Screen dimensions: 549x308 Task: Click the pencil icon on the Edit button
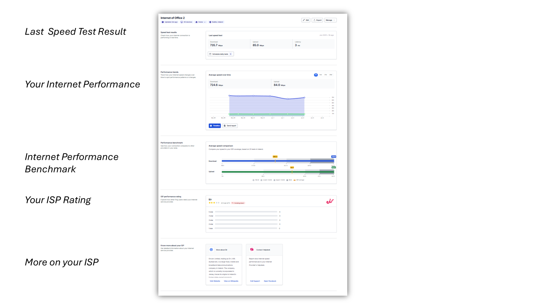[x=304, y=20]
